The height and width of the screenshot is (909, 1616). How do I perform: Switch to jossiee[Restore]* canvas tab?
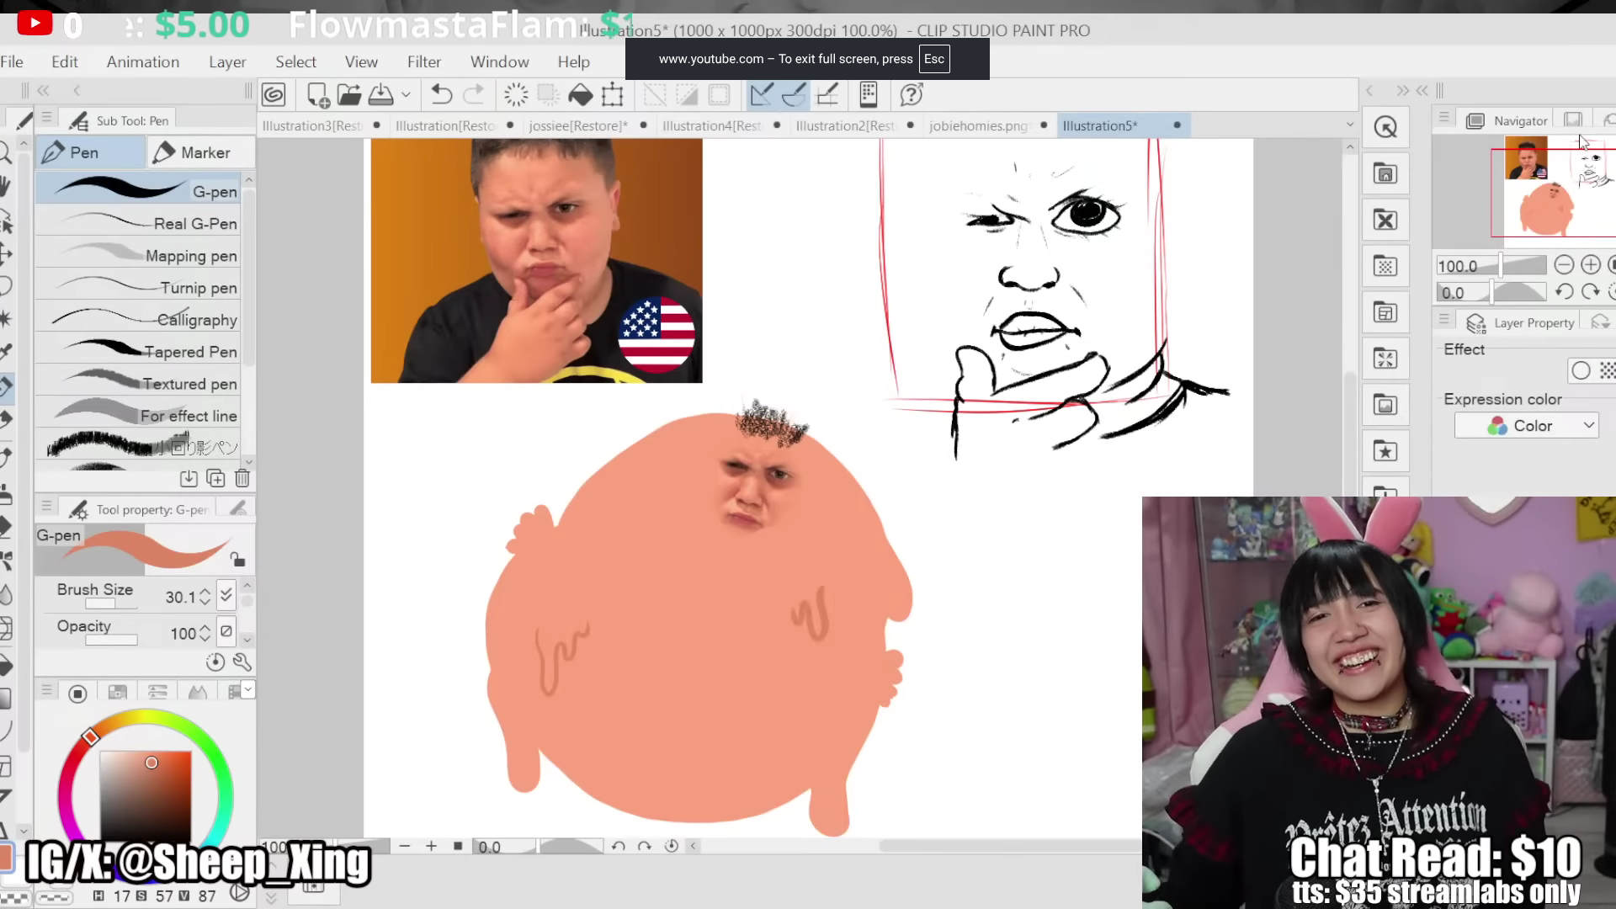pyautogui.click(x=578, y=125)
